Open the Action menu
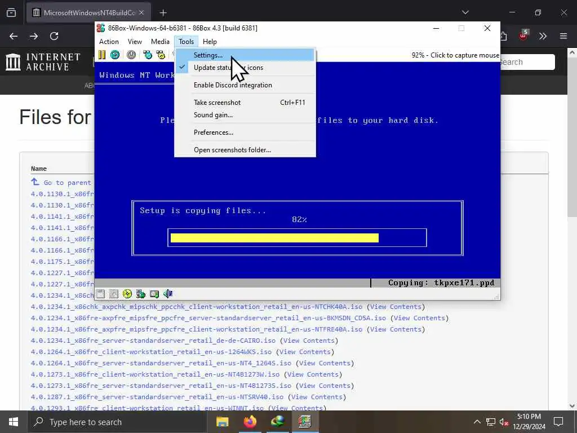 pos(109,42)
